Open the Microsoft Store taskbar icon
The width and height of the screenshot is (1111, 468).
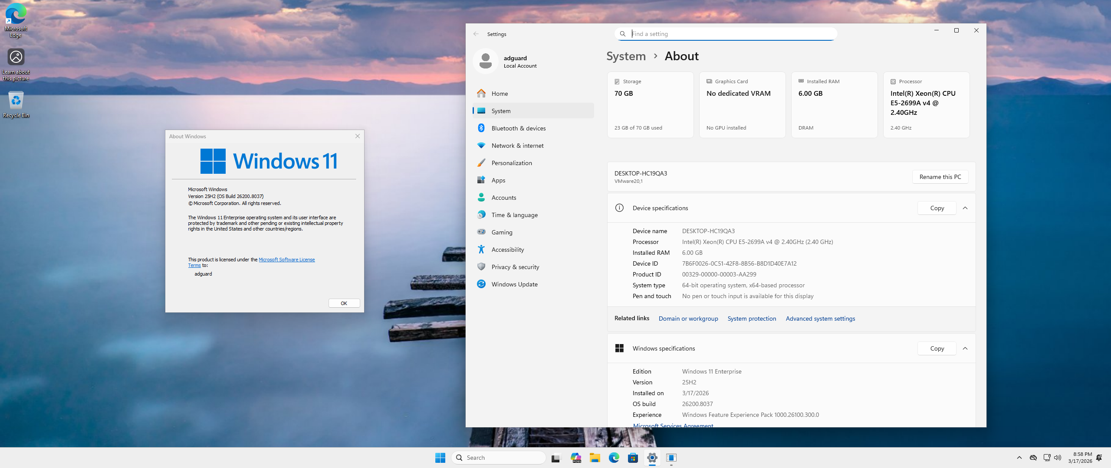click(633, 458)
